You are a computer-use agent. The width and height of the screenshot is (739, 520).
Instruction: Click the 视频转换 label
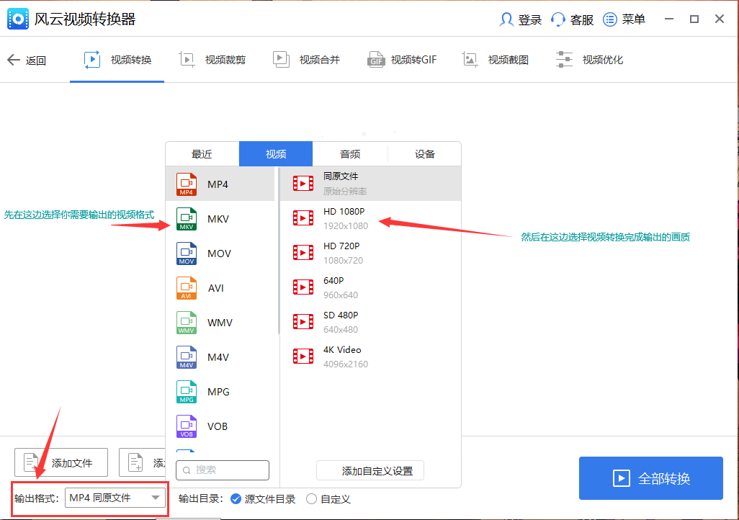[x=131, y=60]
